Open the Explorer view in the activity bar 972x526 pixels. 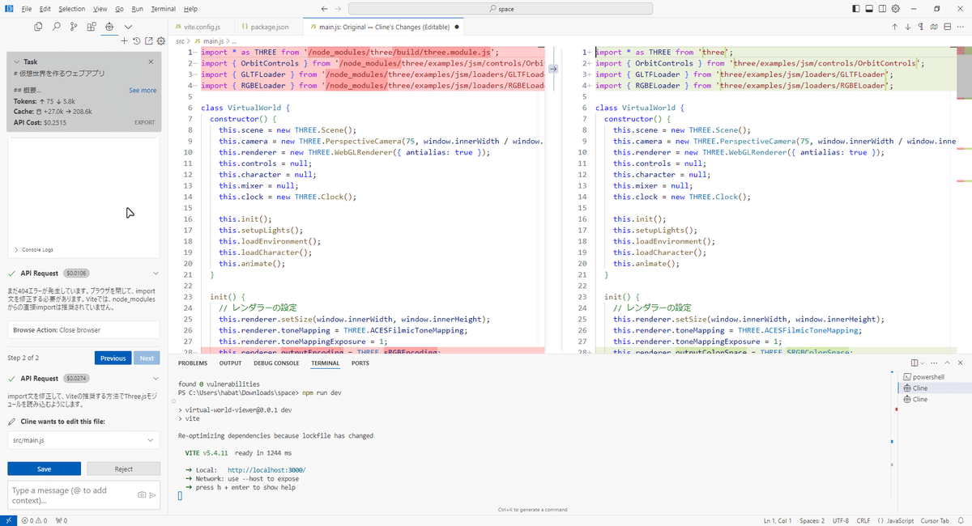pos(38,27)
